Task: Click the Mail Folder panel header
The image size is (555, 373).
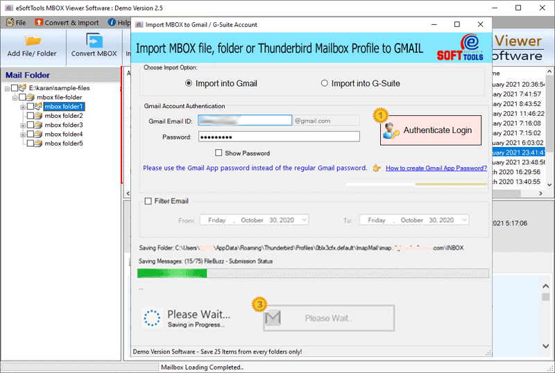Action: [61, 75]
